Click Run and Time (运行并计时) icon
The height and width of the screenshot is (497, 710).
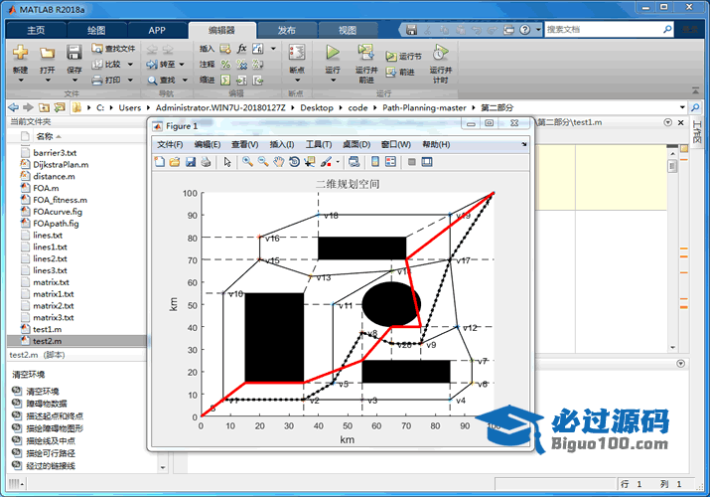pos(441,53)
